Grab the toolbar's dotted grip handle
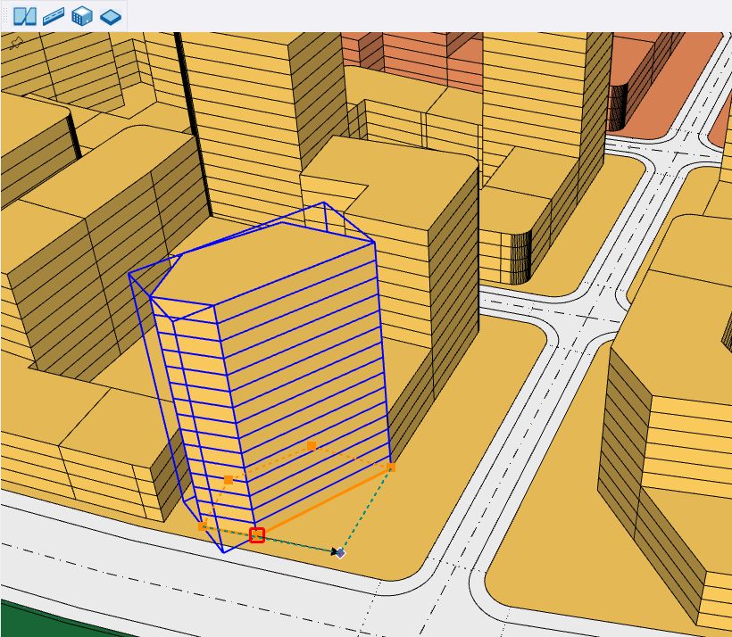This screenshot has height=637, width=732. 5,16
